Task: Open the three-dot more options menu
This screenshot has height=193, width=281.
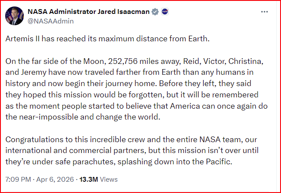Action: pos(264,12)
